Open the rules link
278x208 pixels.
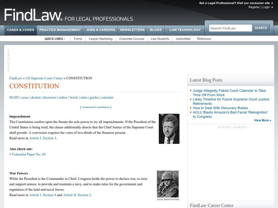(84, 97)
